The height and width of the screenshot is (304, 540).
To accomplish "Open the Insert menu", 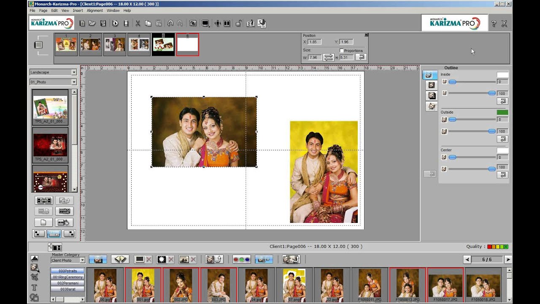I will pos(78,11).
